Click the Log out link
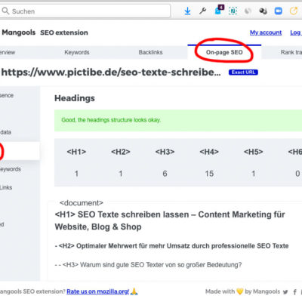302x302 pixels. pos(296,32)
